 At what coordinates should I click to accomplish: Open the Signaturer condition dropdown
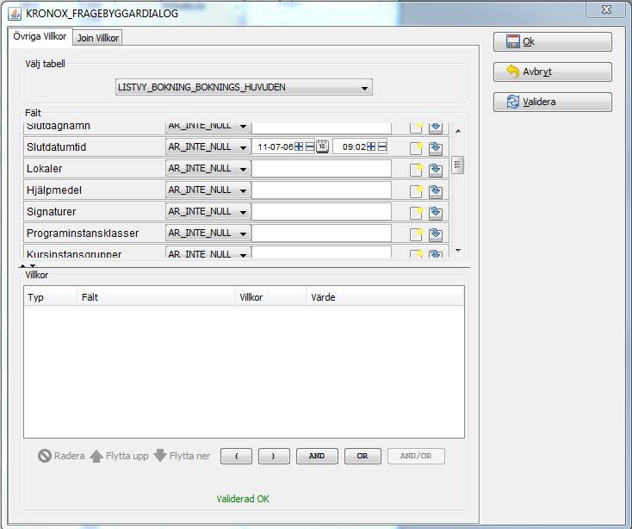click(208, 212)
